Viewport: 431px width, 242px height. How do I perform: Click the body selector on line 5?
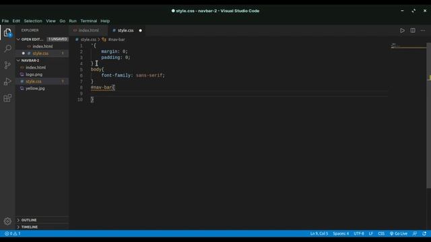pos(96,69)
